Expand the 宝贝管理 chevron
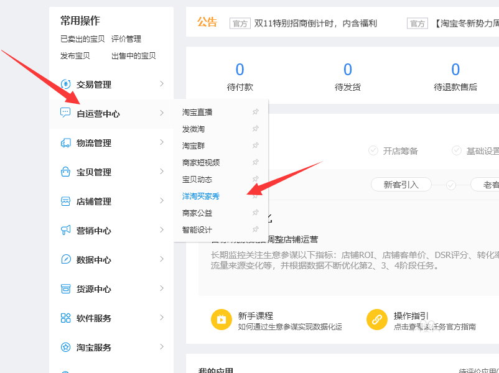Screen dimensions: 499x373 [162, 172]
